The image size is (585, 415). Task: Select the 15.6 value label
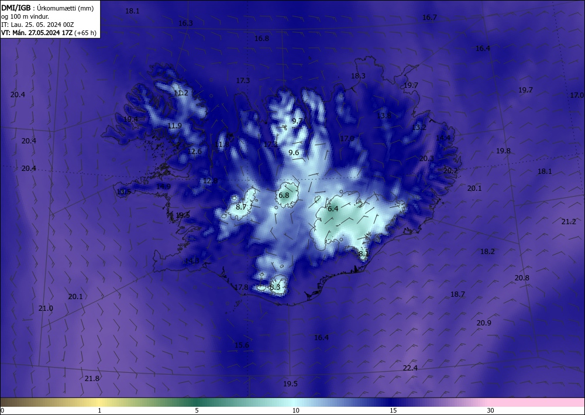coord(242,345)
